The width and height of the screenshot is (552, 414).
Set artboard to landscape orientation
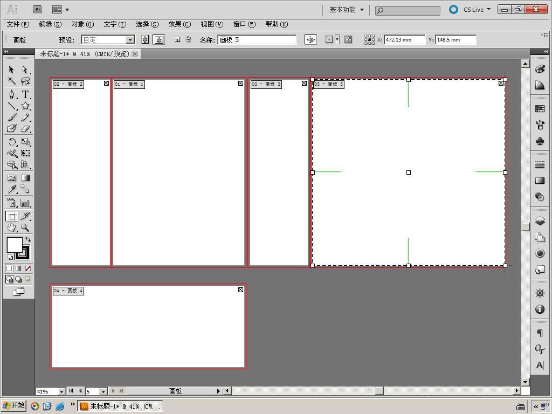point(159,40)
